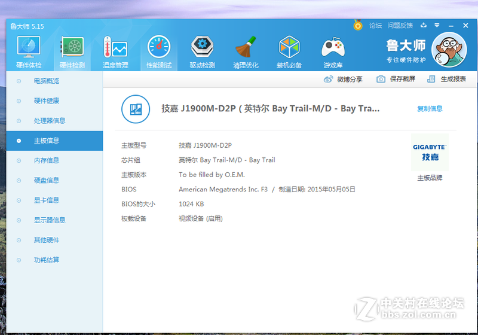Click the 鲁大师 cartoon avatar
478x335 pixels.
tap(449, 50)
